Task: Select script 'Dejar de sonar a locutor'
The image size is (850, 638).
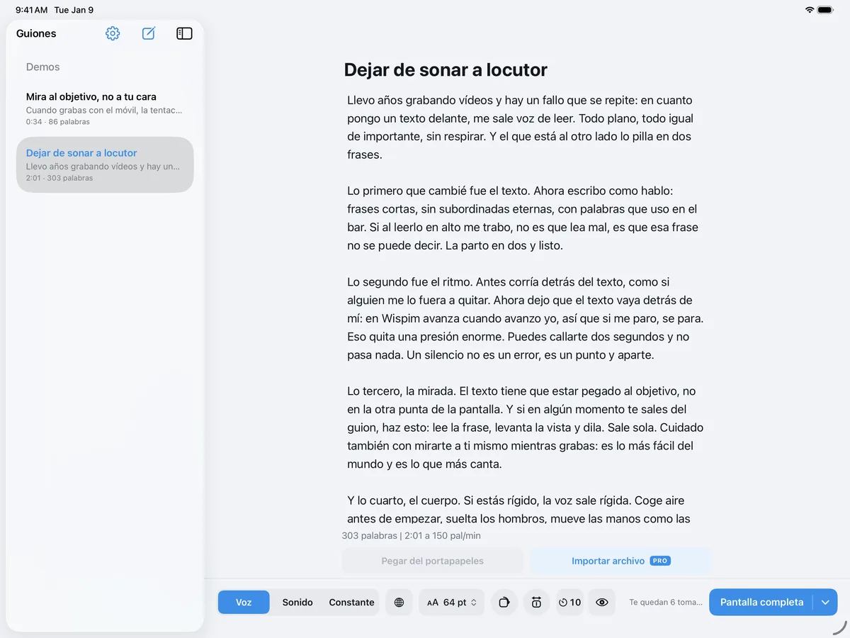Action: pos(105,165)
